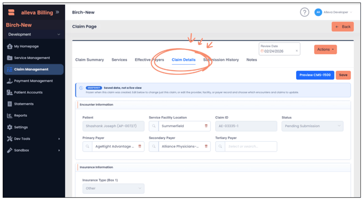The image size is (364, 200).
Task: Click the Service Facility Location search icon
Action: 154,126
